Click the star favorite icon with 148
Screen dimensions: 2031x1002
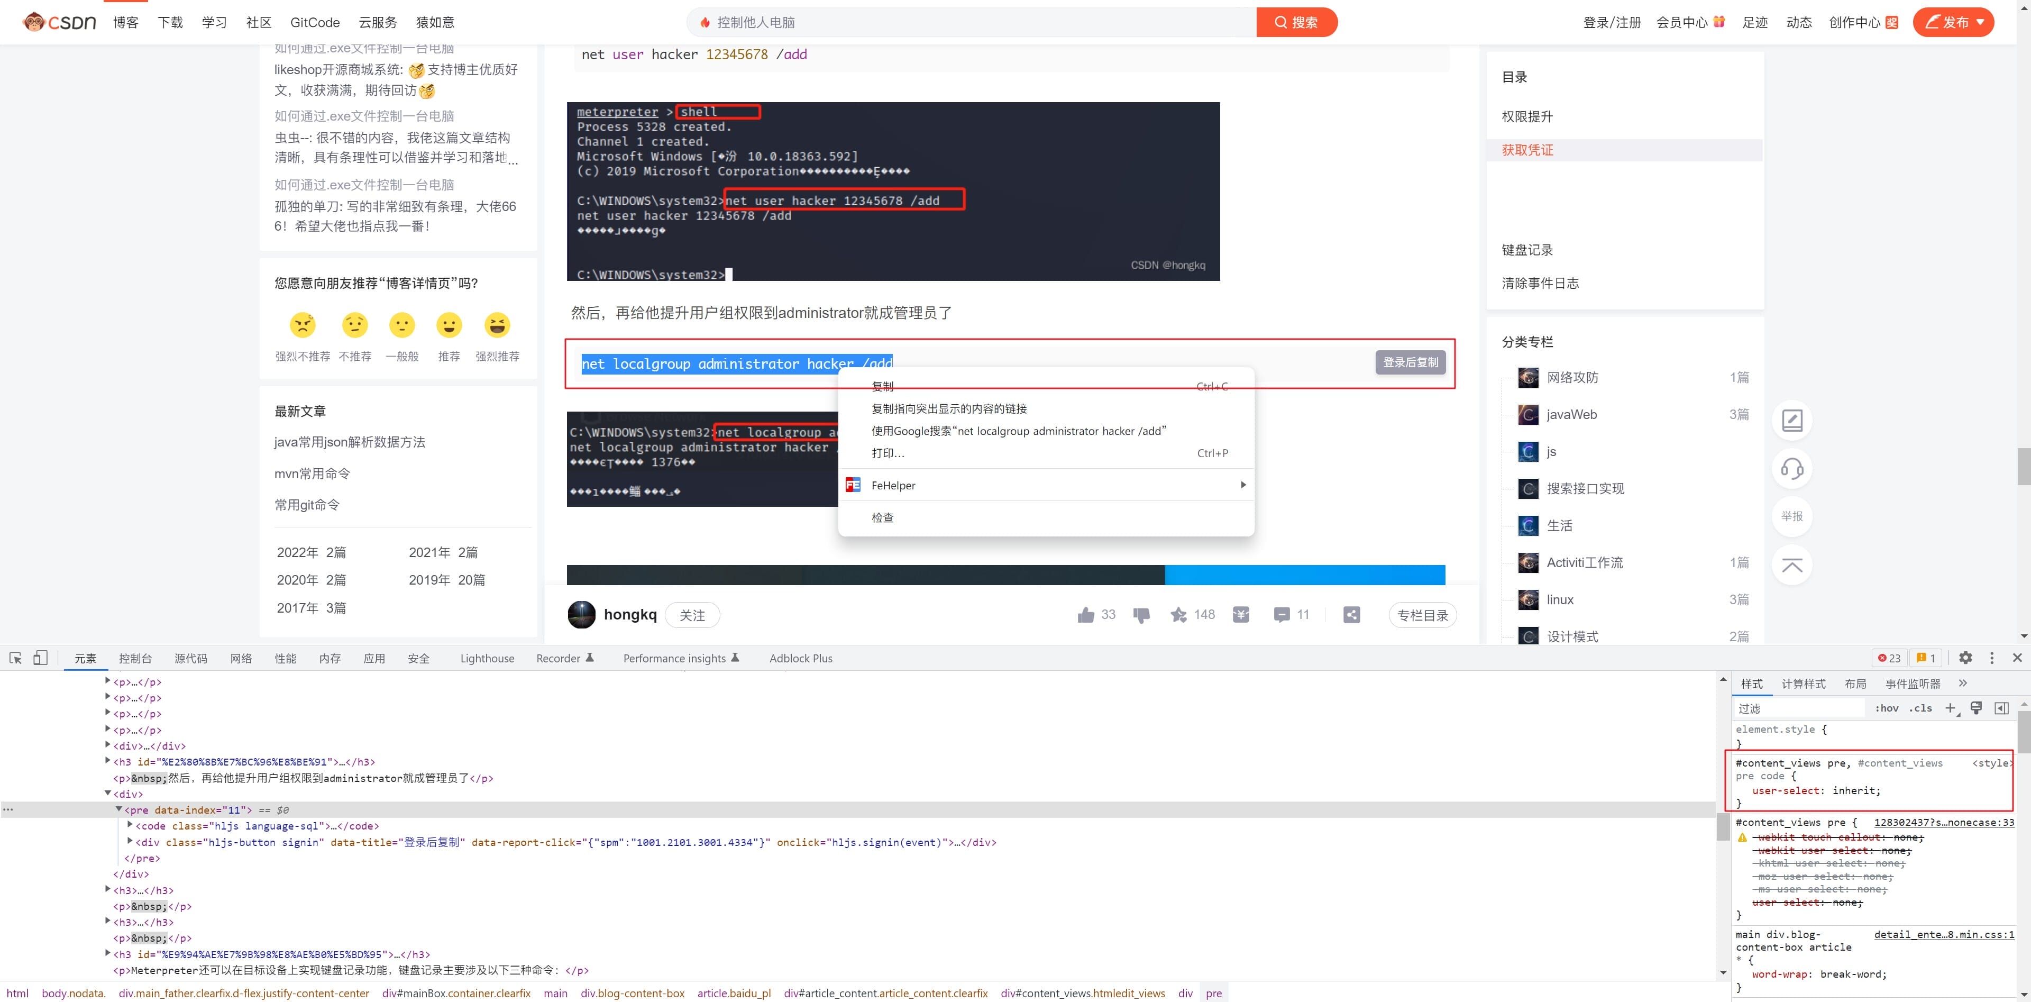(1179, 615)
